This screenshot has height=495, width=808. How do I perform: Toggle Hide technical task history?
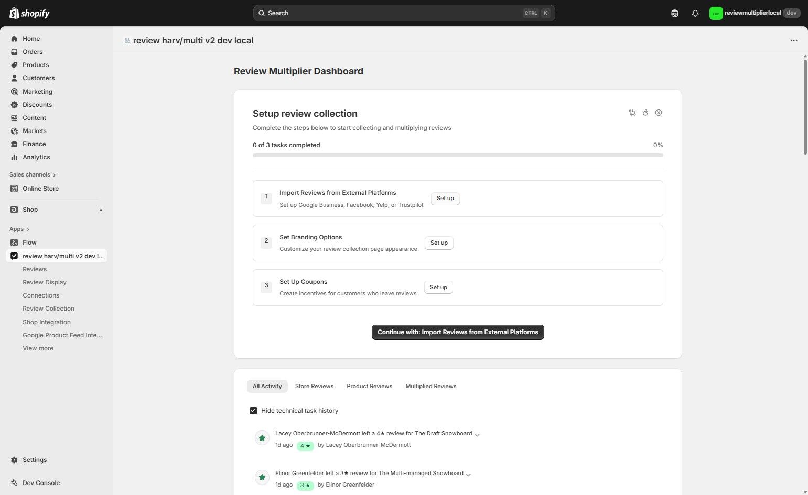254,411
